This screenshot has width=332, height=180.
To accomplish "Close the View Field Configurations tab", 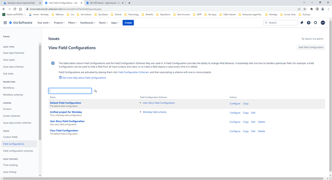I will pos(81,3).
